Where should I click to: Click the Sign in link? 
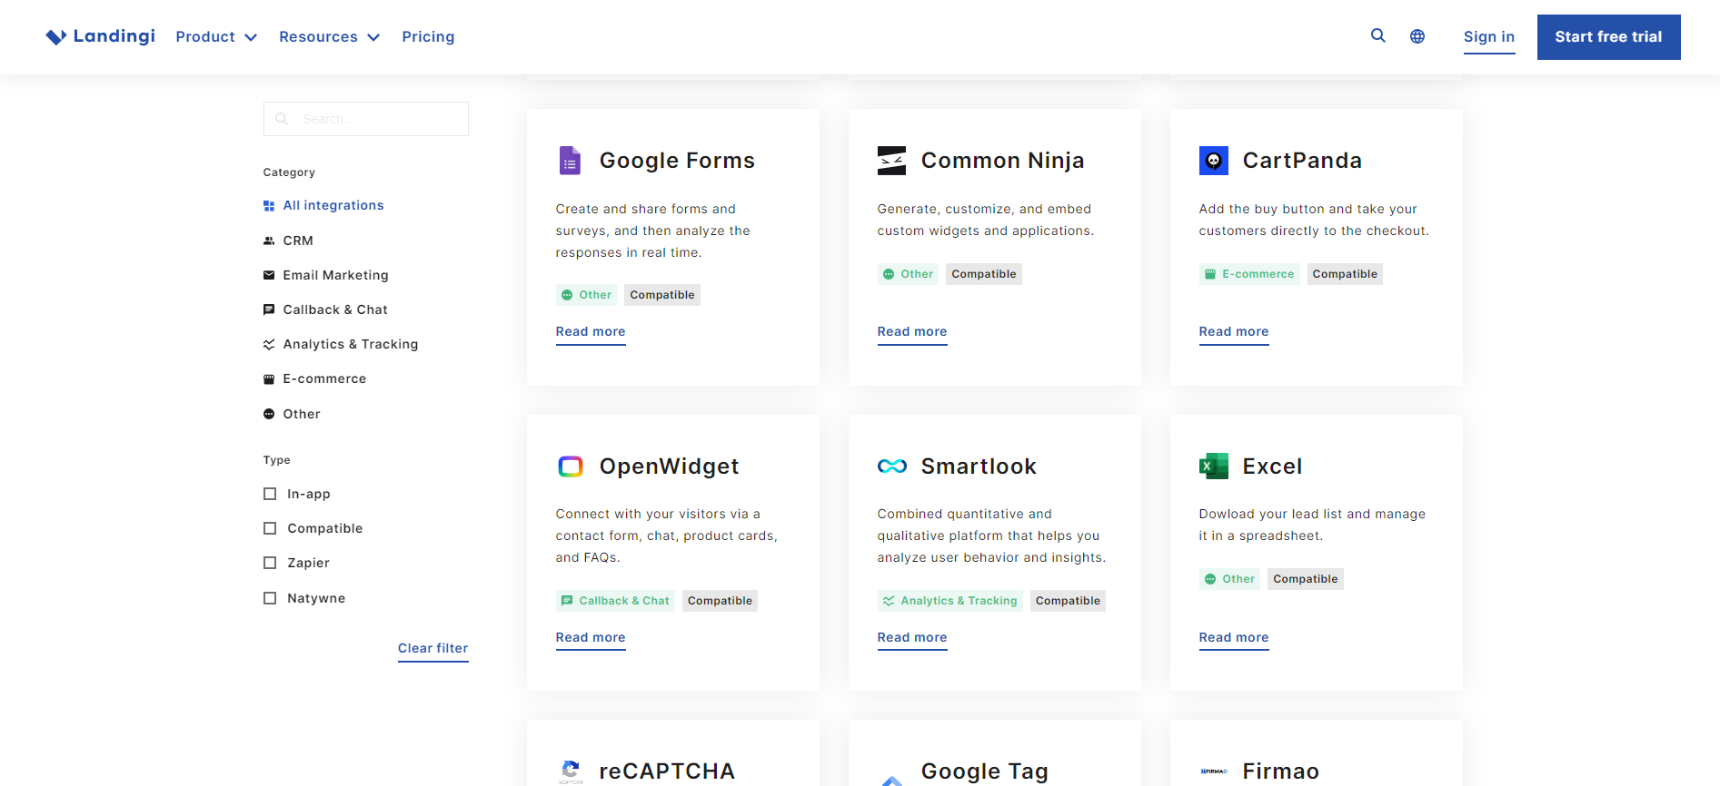pyautogui.click(x=1489, y=37)
